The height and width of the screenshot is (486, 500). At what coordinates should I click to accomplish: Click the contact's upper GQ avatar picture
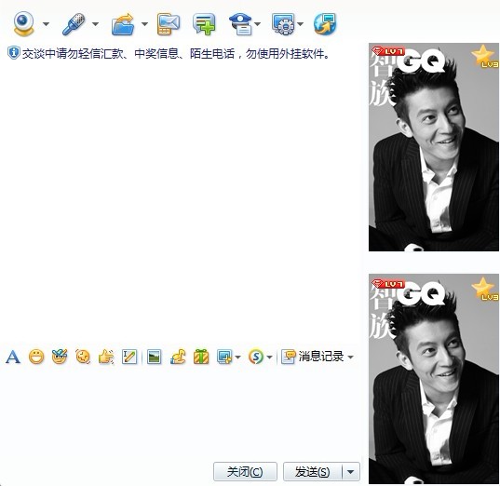click(434, 147)
